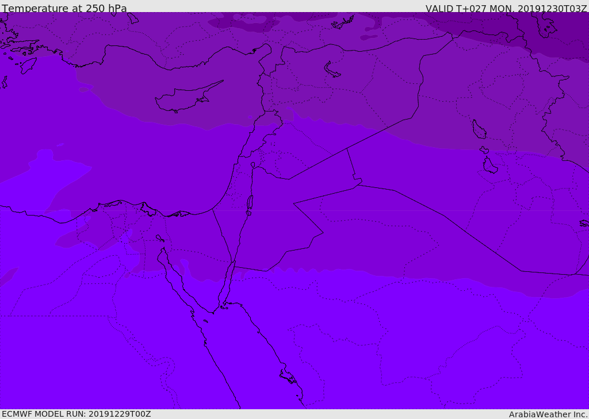This screenshot has height=419, width=589.
Task: Click the 'VALID T+027 MON. 20191230T03Z' label
Action: [x=506, y=9]
